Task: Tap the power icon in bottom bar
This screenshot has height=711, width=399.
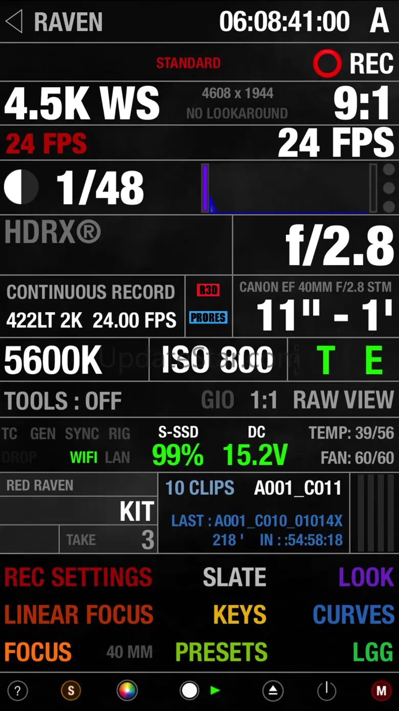Action: tap(326, 691)
